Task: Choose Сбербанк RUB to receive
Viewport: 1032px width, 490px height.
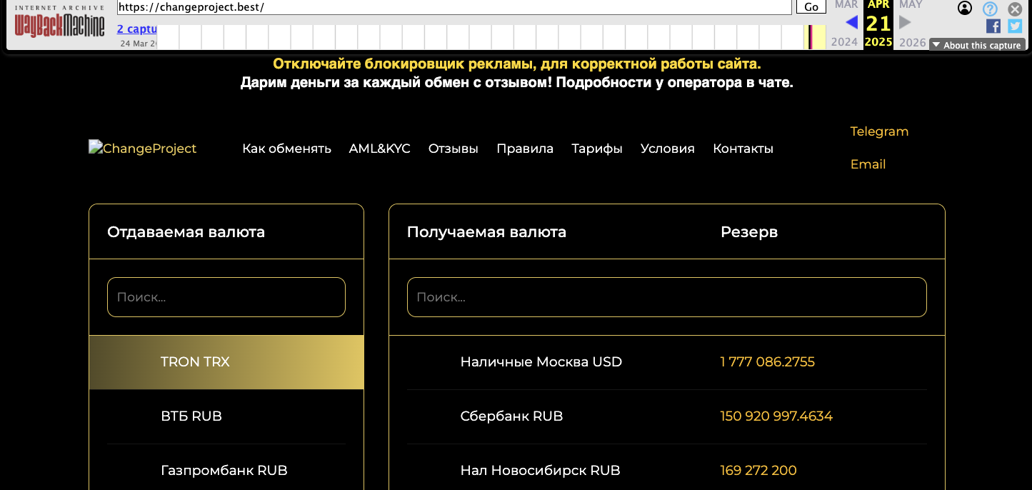Action: tap(511, 416)
